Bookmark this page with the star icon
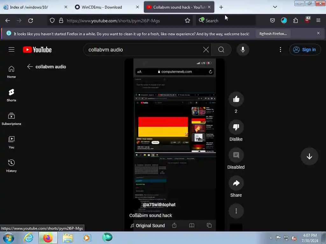 click(187, 21)
